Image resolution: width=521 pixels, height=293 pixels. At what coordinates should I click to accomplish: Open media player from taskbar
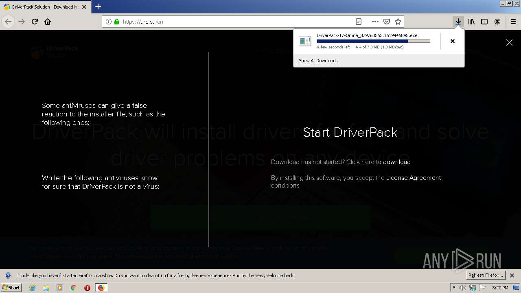click(x=60, y=288)
